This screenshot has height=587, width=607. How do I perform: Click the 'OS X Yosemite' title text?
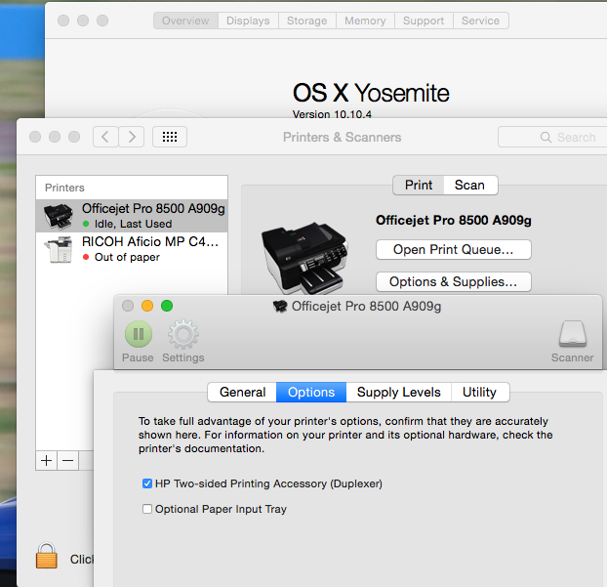click(371, 93)
